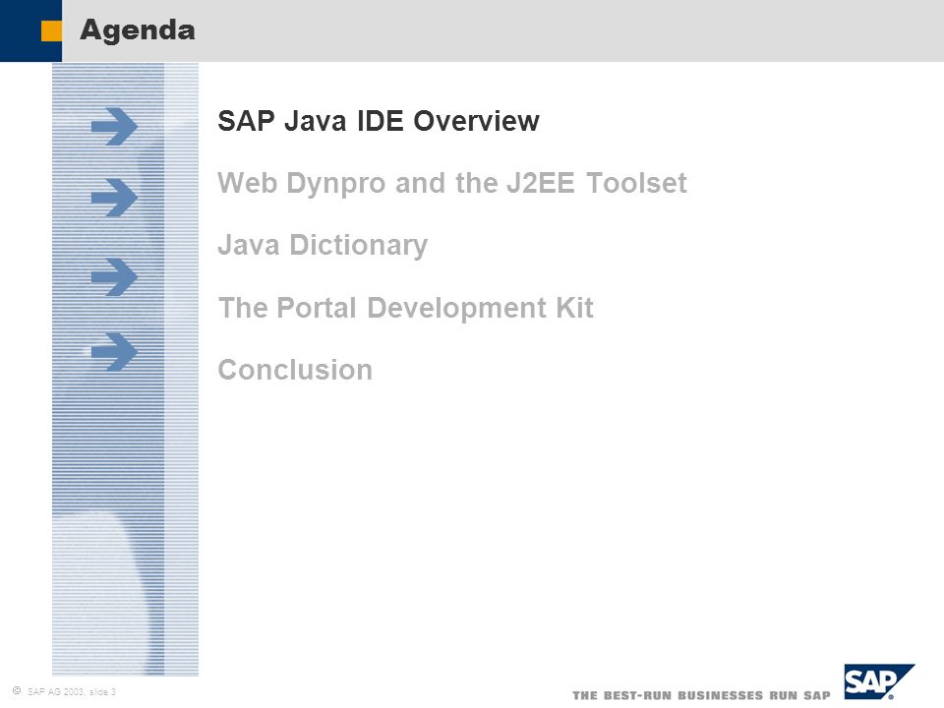The height and width of the screenshot is (708, 944).
Task: Select the Java Dictionary agenda item
Action: click(x=323, y=246)
